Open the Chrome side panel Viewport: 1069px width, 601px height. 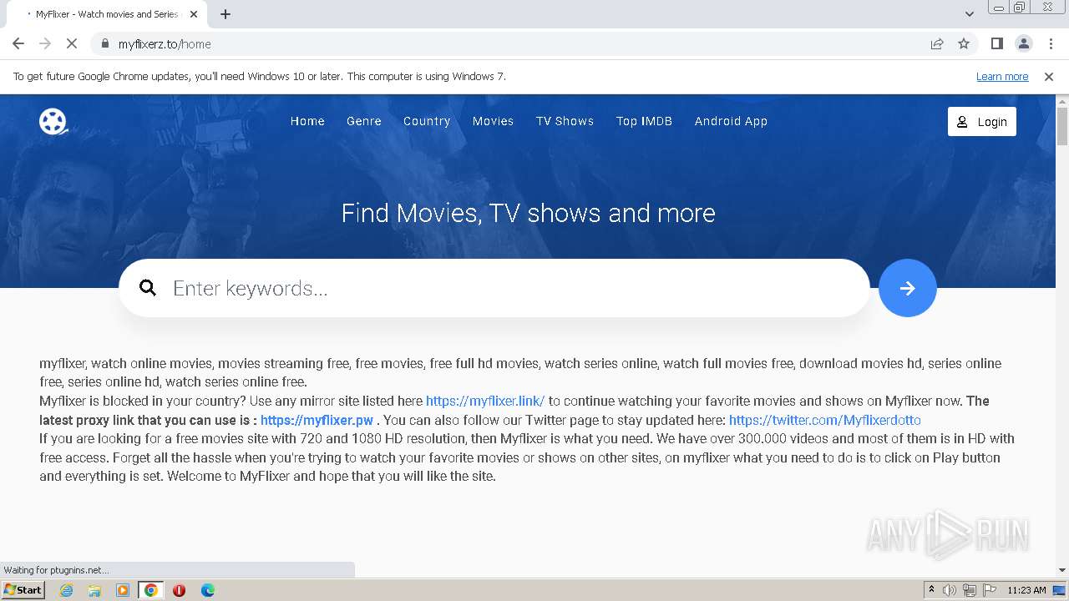coord(996,43)
